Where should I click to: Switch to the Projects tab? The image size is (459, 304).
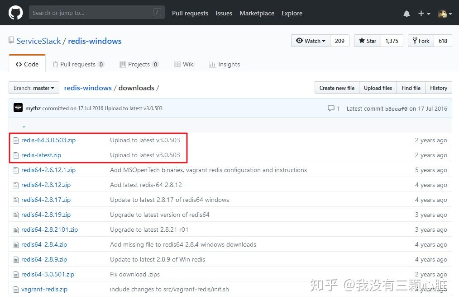click(139, 64)
